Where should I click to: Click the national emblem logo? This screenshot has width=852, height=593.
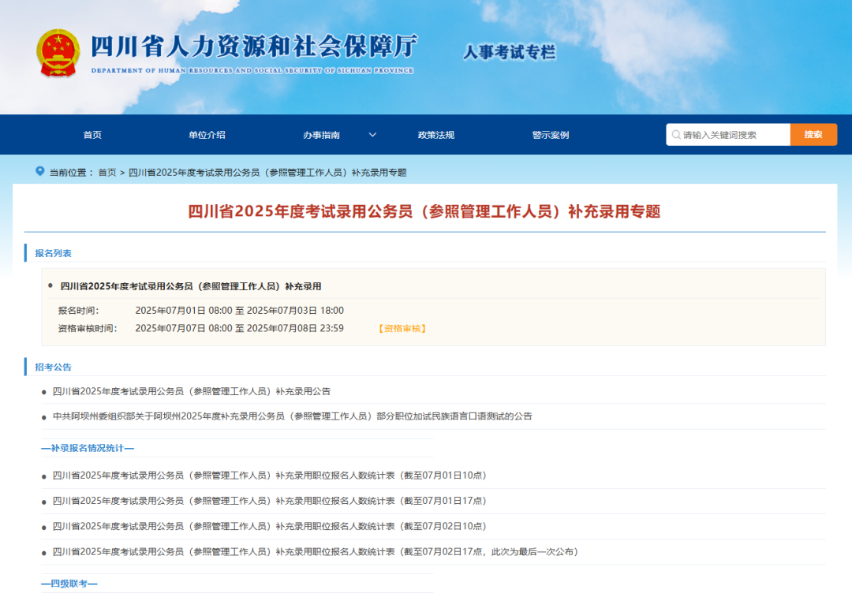click(58, 53)
